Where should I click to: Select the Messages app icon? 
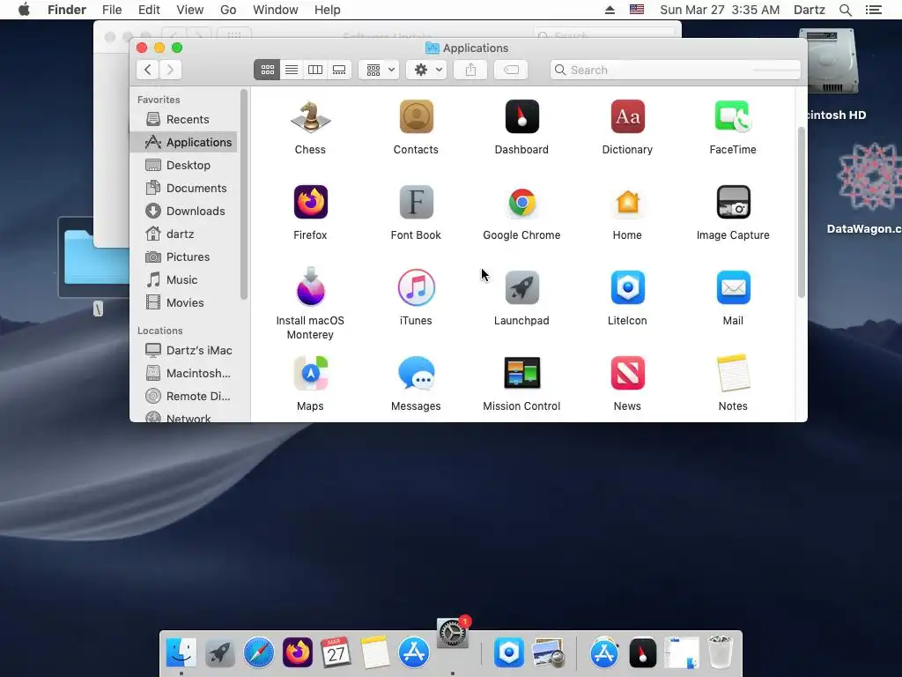pyautogui.click(x=416, y=373)
